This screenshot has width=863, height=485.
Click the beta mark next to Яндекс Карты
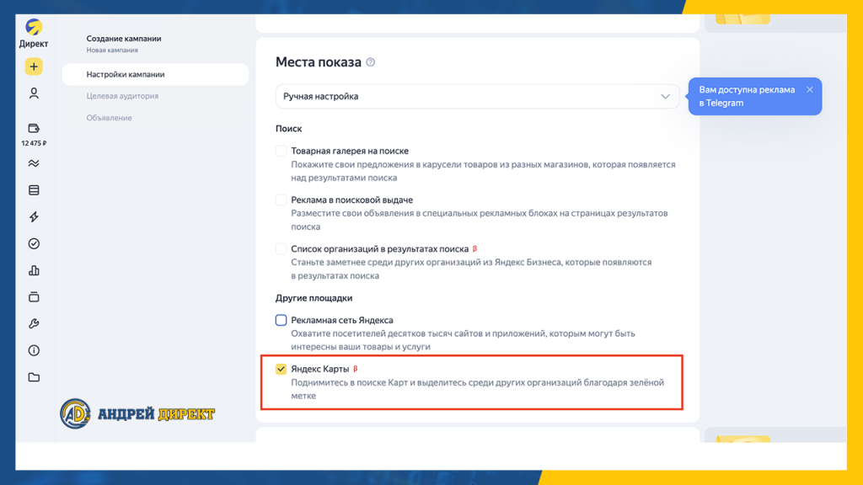pyautogui.click(x=356, y=369)
